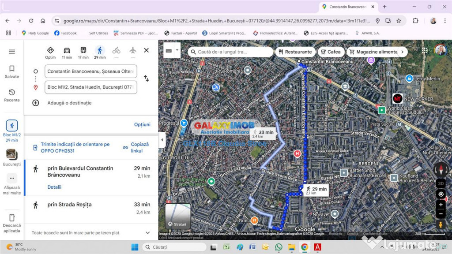This screenshot has width=452, height=254.
Task: Click the Salvate bookmark icon
Action: coord(12,69)
